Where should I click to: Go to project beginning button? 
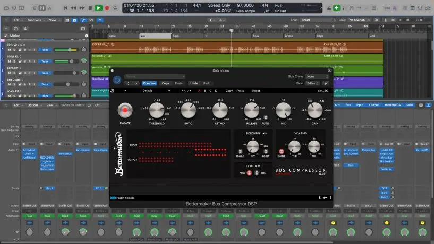pyautogui.click(x=65, y=8)
